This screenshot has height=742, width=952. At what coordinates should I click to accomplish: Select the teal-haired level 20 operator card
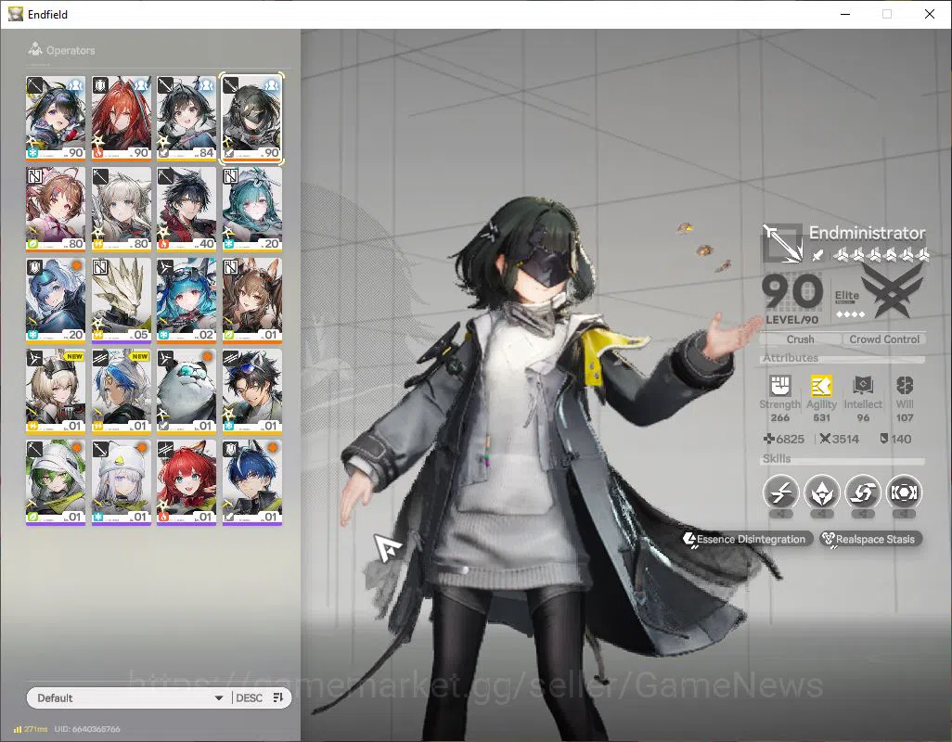tap(252, 209)
